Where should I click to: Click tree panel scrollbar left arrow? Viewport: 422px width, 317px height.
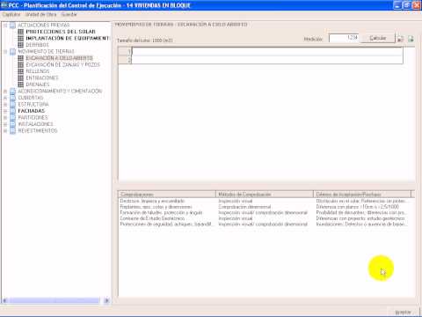point(4,300)
